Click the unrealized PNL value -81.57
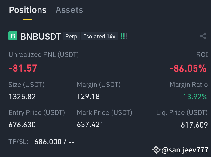The width and height of the screenshot is (211, 157). pyautogui.click(x=23, y=68)
